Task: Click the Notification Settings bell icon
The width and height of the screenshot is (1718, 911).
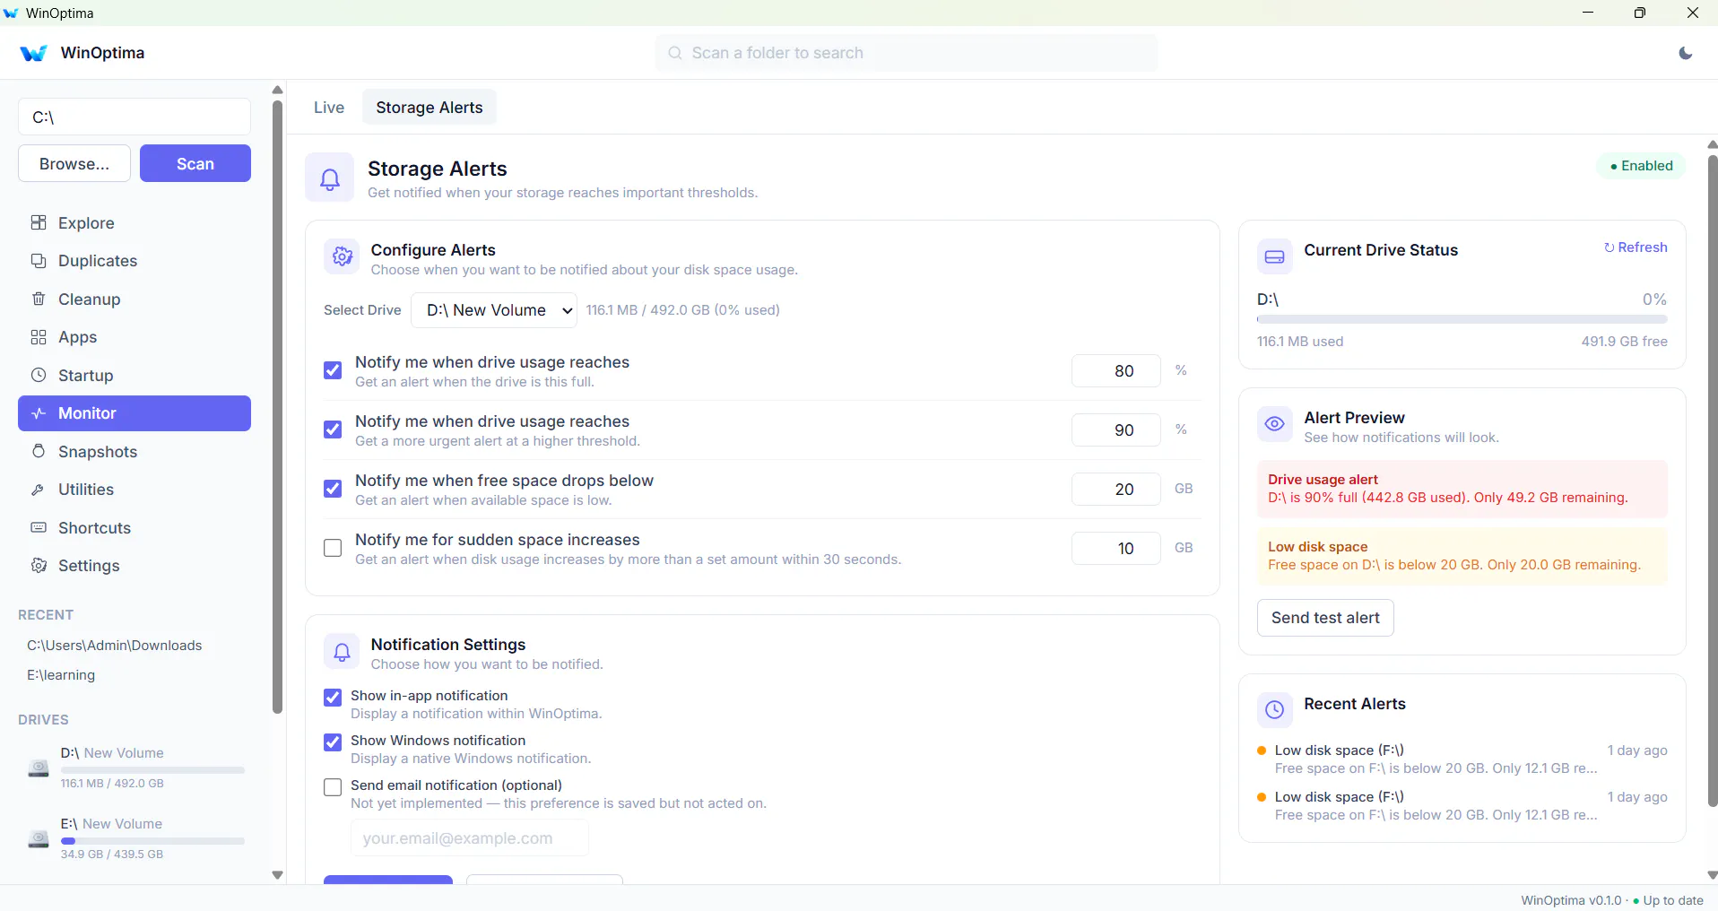Action: tap(342, 652)
